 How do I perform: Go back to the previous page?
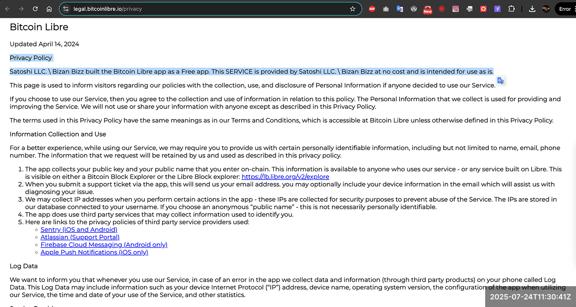8,8
